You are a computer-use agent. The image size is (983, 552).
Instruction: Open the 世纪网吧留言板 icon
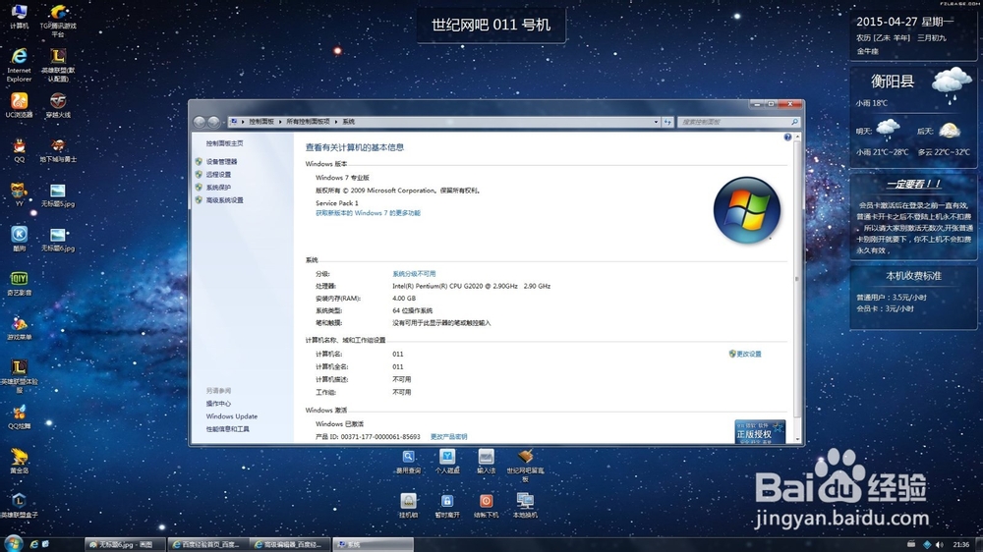click(525, 466)
